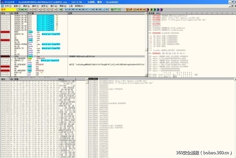Click the Run program play icon
The height and width of the screenshot is (158, 236).
[x=31, y=10]
